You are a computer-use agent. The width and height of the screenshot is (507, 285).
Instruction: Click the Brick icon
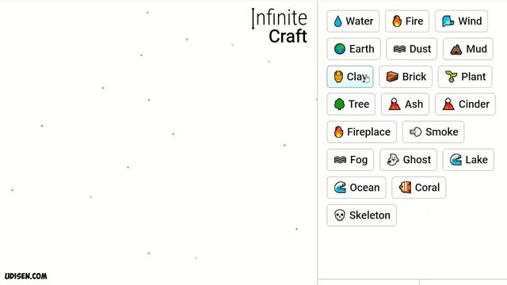(x=392, y=77)
